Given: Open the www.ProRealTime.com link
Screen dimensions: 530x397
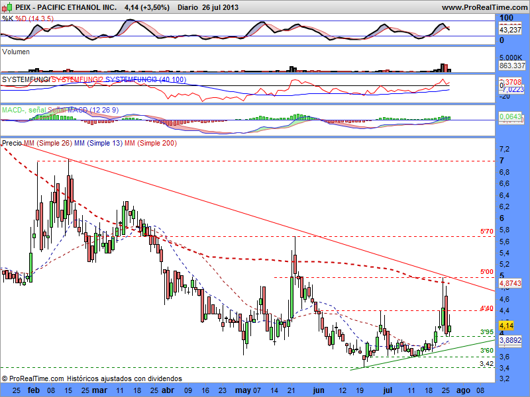Looking at the screenshot, I should [x=485, y=7].
